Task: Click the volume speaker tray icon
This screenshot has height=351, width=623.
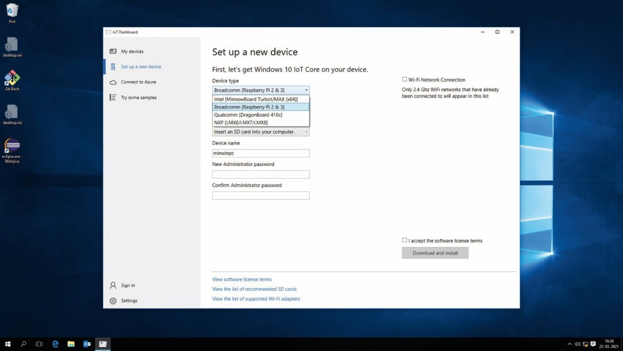Action: 577,344
